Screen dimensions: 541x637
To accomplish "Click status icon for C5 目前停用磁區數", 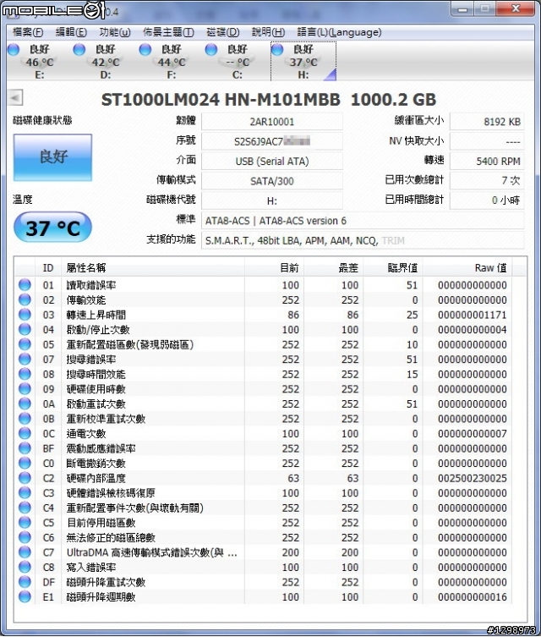I will [x=25, y=523].
